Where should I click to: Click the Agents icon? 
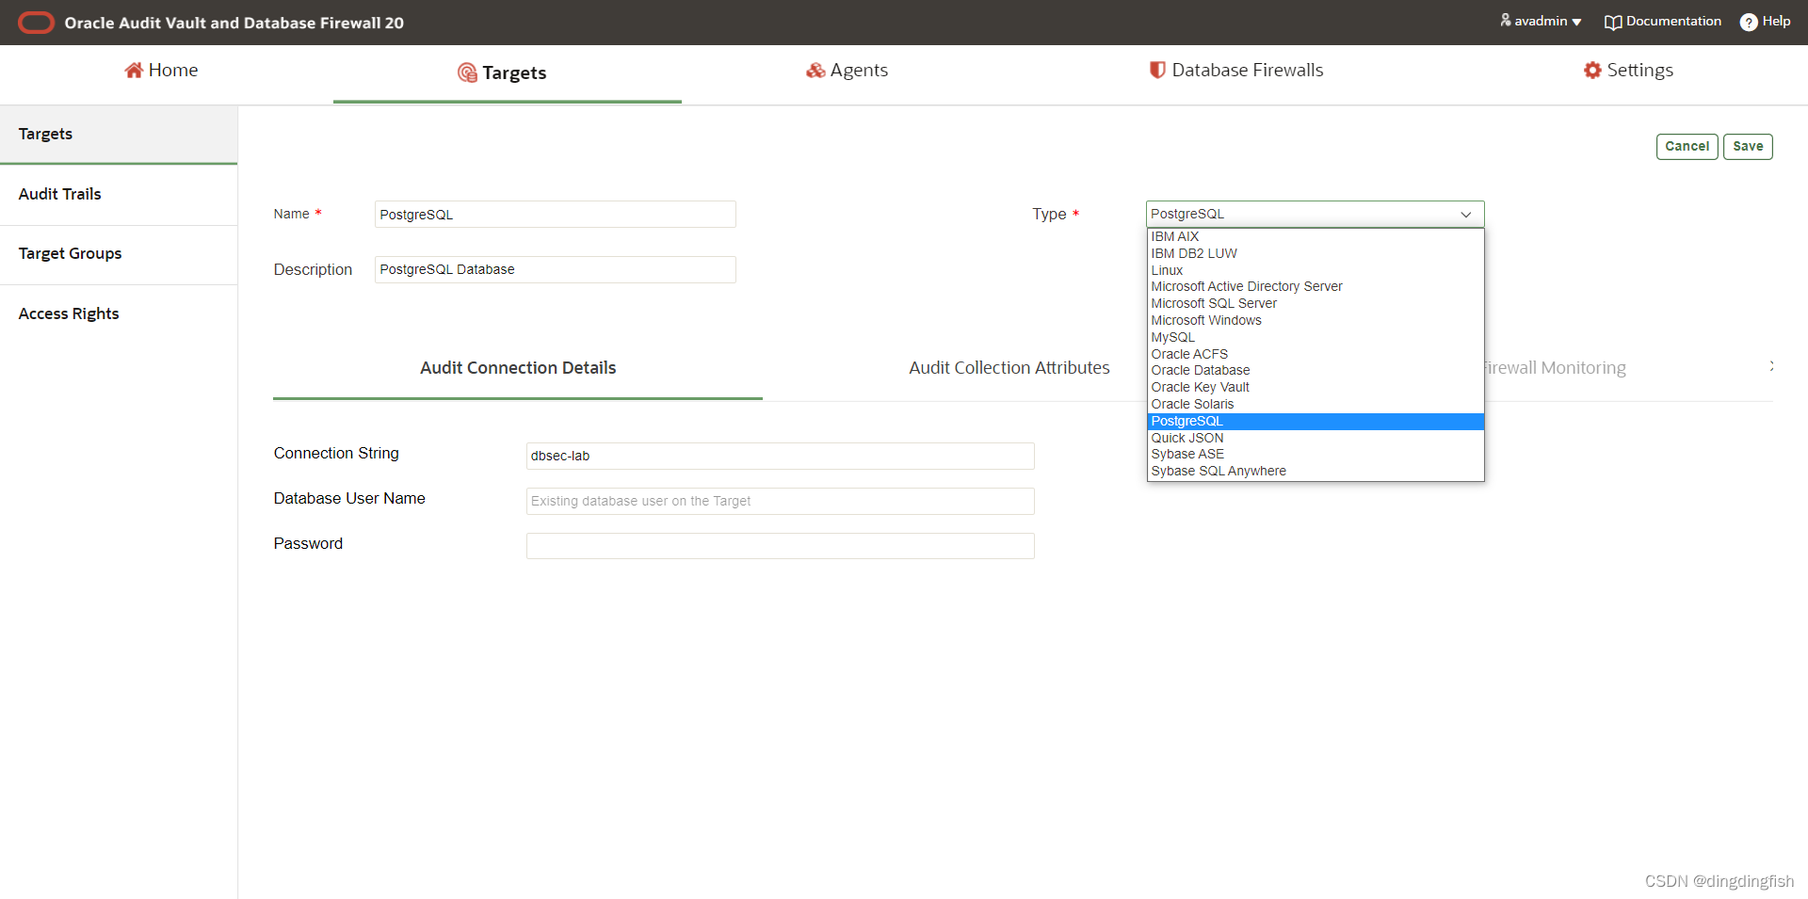coord(815,71)
